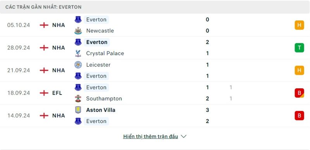The width and height of the screenshot is (310, 150).
Task: Click the Everton crest in the 05.10.24 match
Action: pos(78,20)
